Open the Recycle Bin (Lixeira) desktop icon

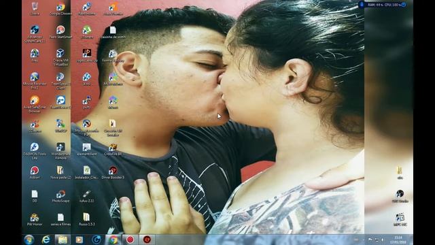click(x=35, y=8)
